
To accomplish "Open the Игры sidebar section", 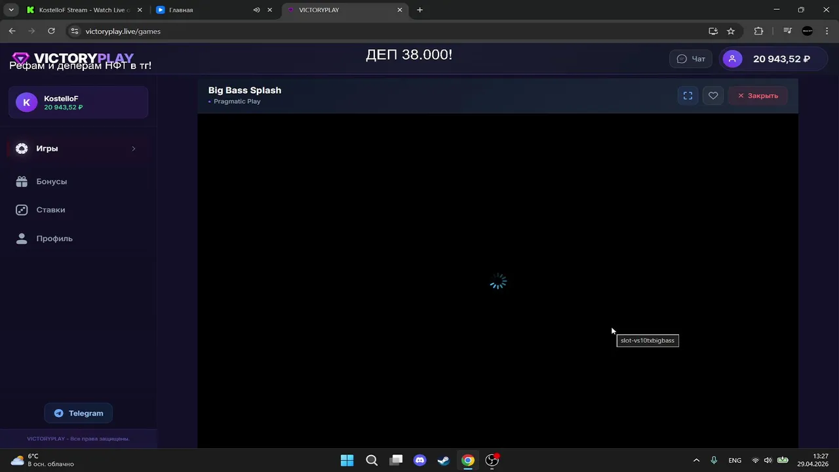I will [78, 149].
